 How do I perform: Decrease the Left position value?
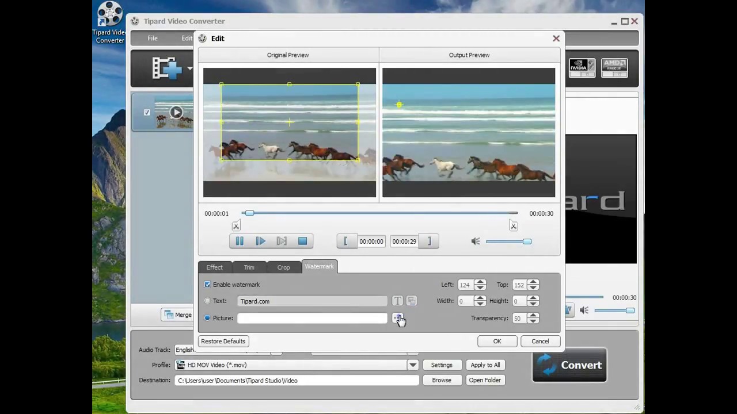coord(480,287)
